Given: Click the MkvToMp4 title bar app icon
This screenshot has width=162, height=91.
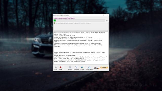Looking at the screenshot, I should (54, 15).
